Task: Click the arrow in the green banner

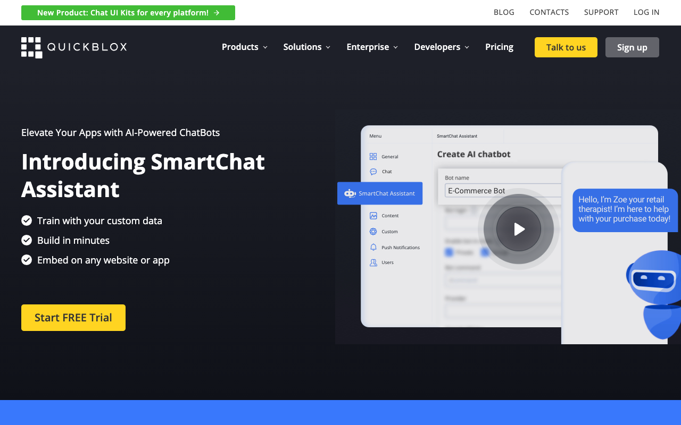Action: 217,13
